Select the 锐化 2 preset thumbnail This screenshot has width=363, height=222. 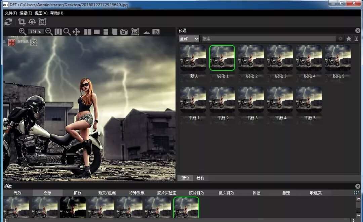tap(251, 58)
